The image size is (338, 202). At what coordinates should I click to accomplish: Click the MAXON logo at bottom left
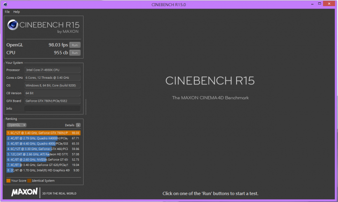point(24,192)
